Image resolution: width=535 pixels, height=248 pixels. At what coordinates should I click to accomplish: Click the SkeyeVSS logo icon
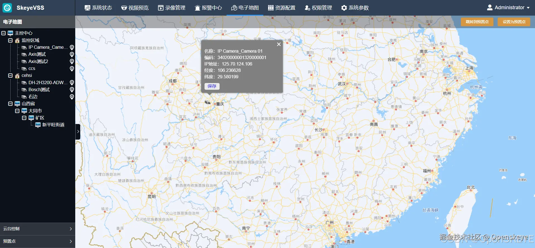tap(7, 8)
